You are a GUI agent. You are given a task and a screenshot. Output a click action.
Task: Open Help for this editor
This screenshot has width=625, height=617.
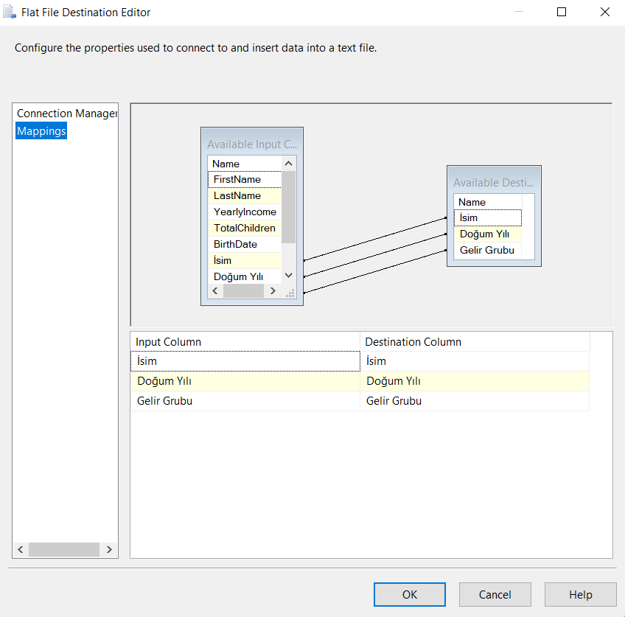pyautogui.click(x=580, y=594)
